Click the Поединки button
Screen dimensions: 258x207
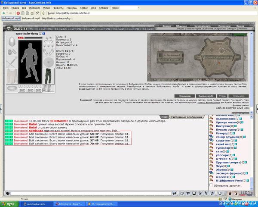(x=184, y=96)
